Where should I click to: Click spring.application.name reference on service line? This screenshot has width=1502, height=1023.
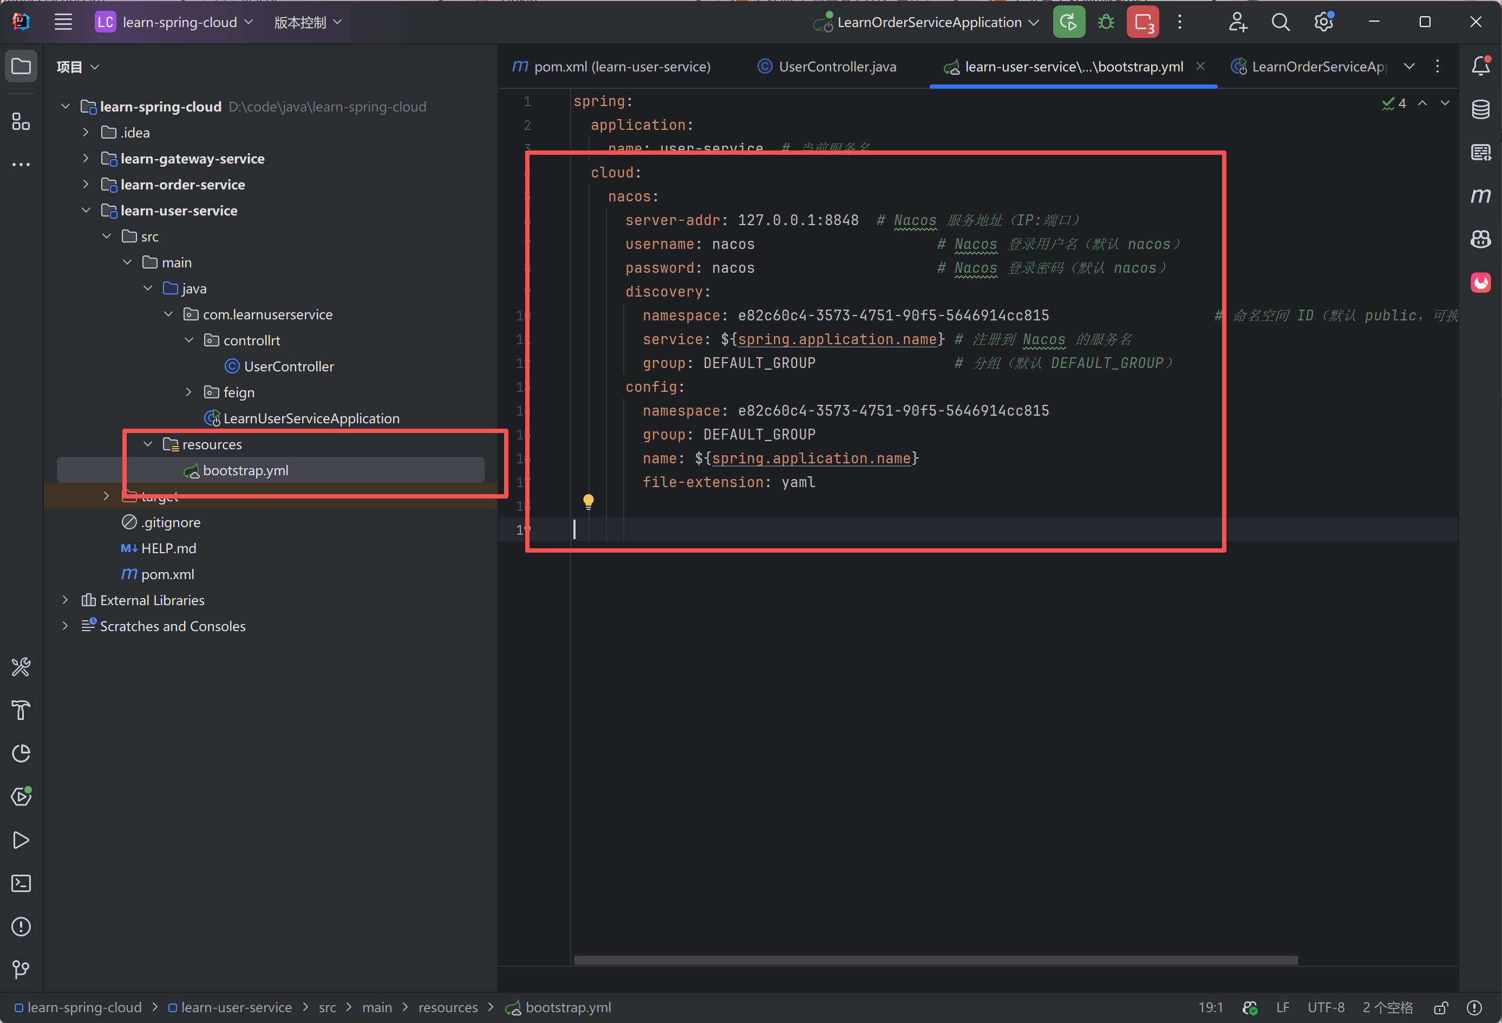coord(837,339)
